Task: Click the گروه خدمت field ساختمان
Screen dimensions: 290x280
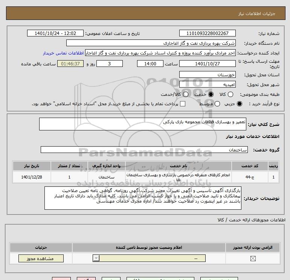Action: pos(144,150)
